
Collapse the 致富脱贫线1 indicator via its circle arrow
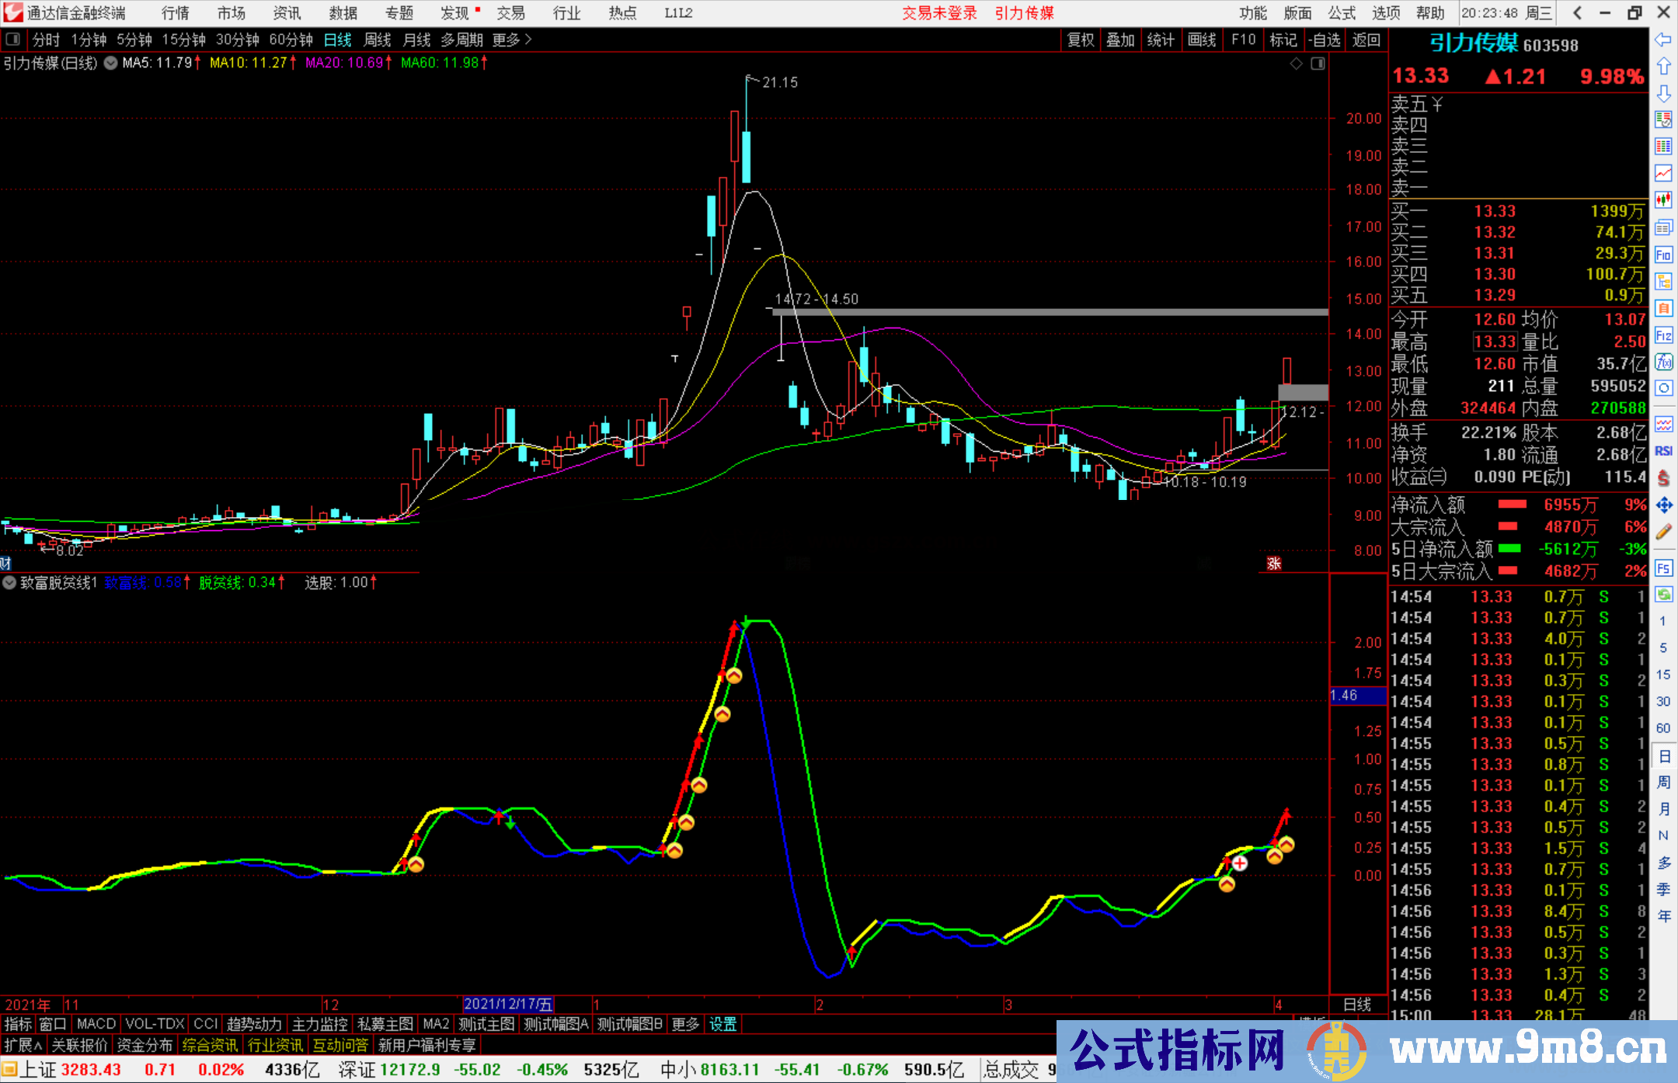pyautogui.click(x=9, y=582)
